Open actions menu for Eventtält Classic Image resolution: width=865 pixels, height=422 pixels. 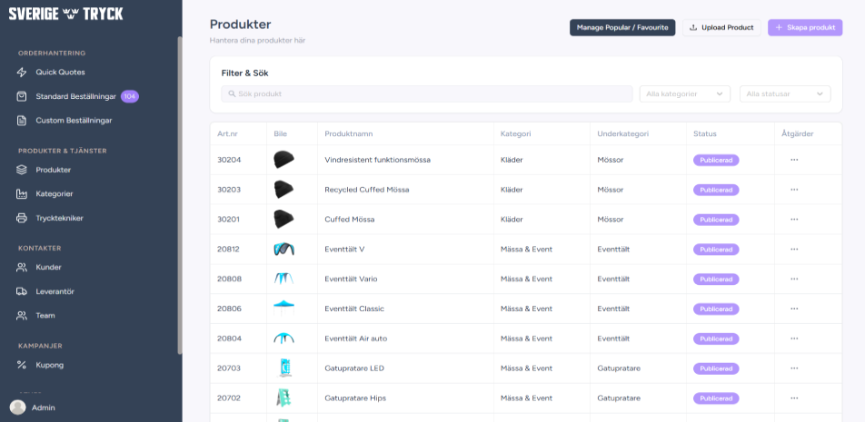tap(794, 309)
